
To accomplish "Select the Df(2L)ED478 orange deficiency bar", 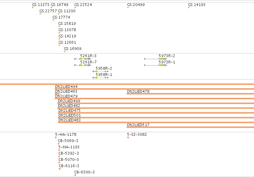I will pyautogui.click(x=190, y=94).
